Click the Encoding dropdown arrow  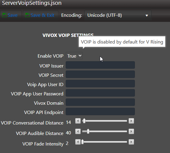pos(147,16)
